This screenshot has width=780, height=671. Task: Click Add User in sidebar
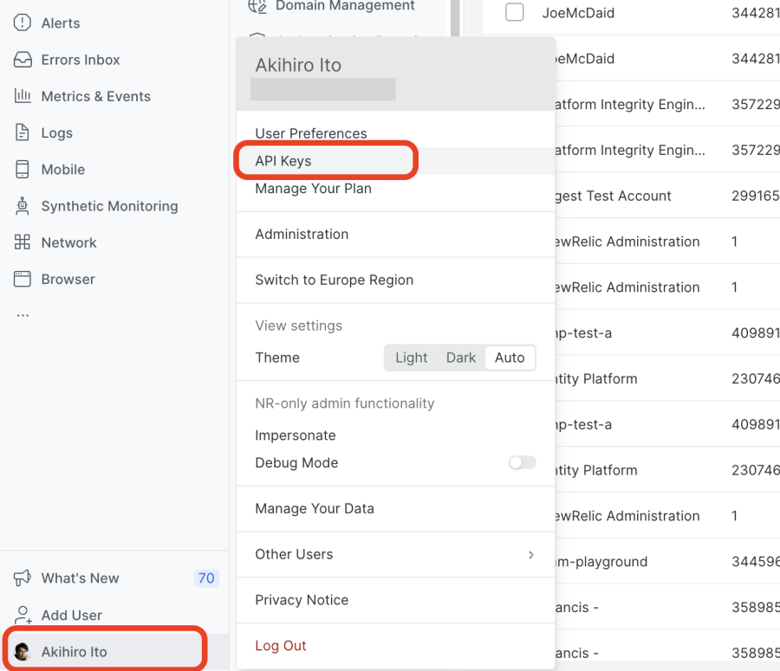pyautogui.click(x=72, y=616)
